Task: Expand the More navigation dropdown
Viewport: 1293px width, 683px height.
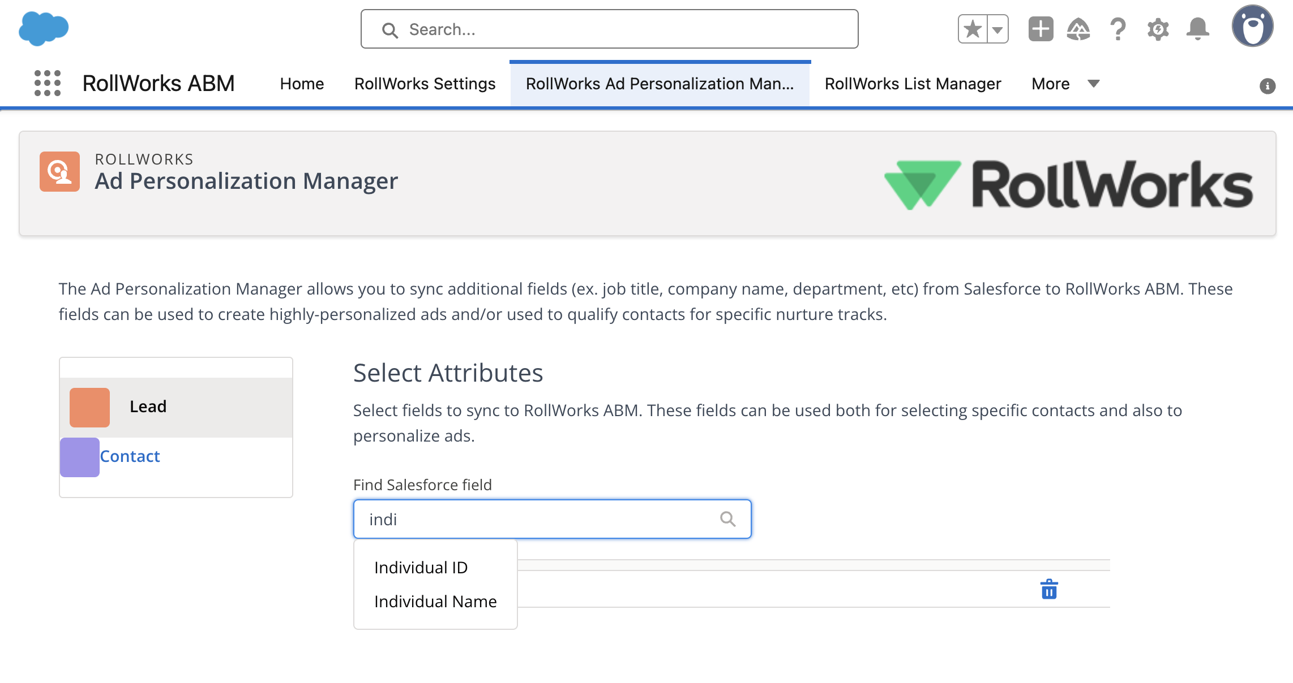Action: click(x=1065, y=84)
